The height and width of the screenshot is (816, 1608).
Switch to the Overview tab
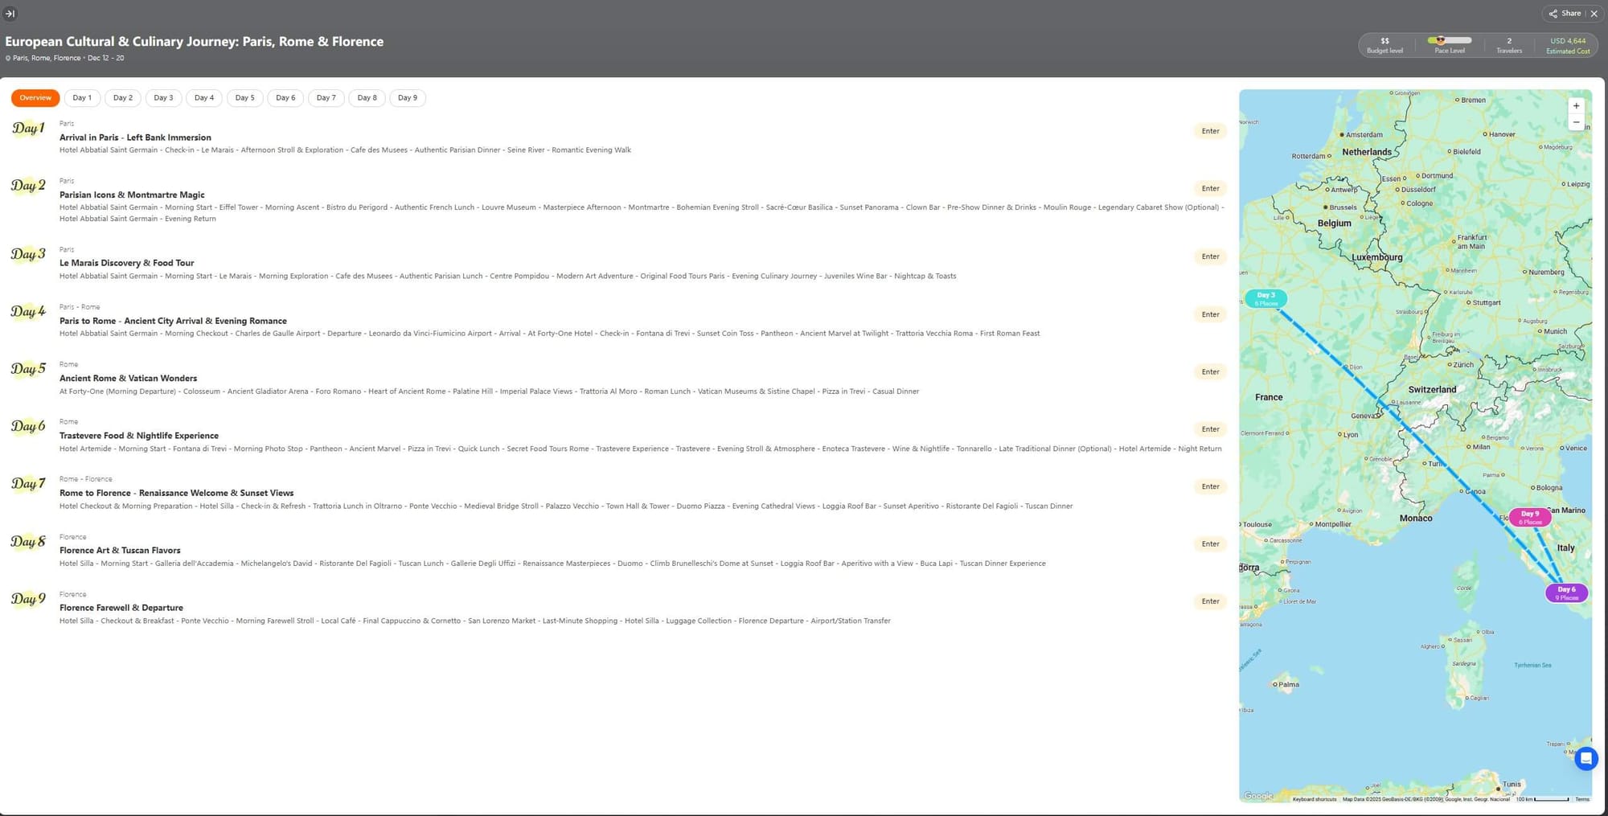coord(35,98)
